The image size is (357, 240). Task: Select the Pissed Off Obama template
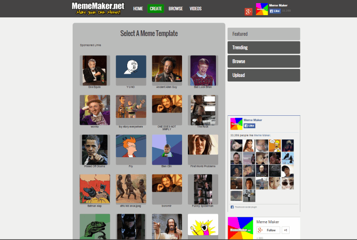95,150
